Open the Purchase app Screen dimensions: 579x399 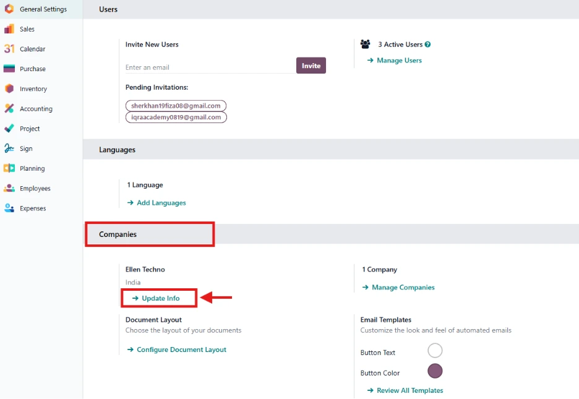pos(32,69)
